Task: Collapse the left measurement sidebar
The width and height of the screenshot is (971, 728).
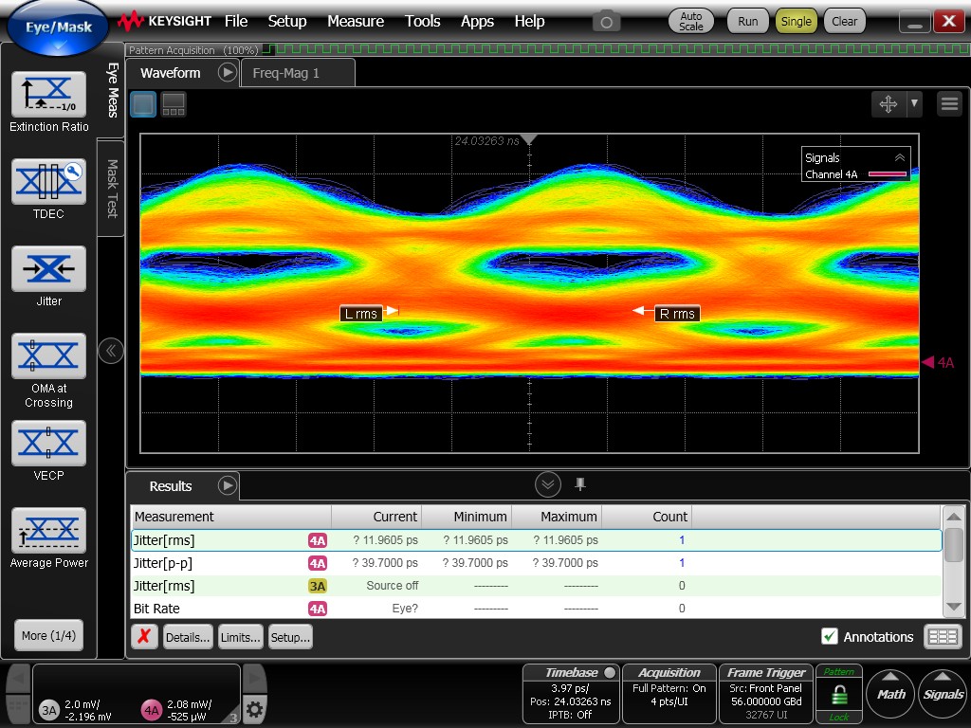Action: point(111,351)
